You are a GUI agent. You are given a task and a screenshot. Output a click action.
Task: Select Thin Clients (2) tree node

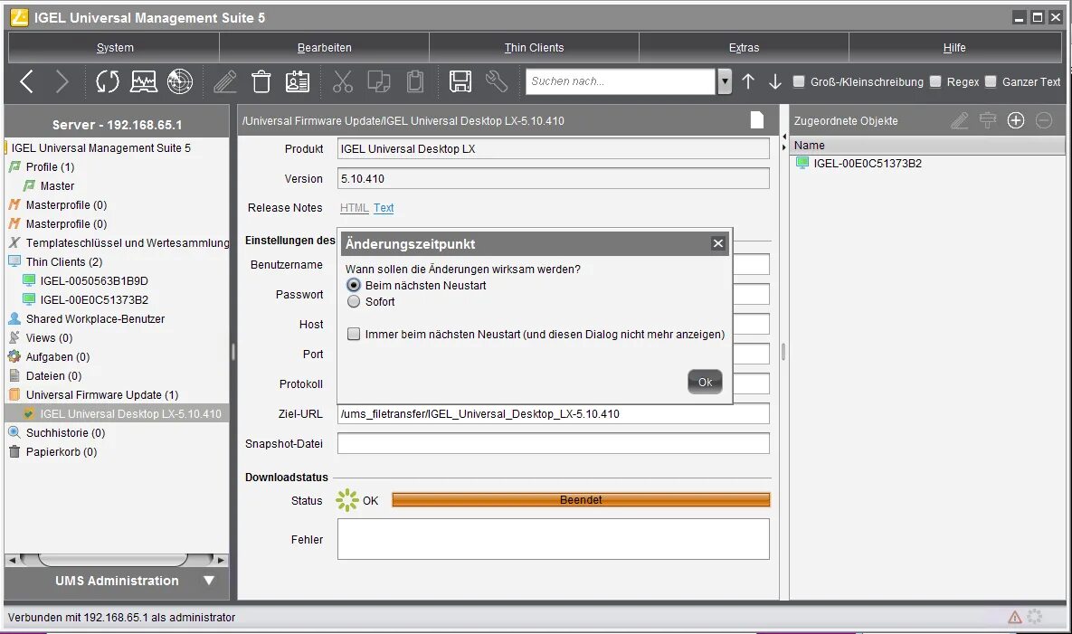64,261
